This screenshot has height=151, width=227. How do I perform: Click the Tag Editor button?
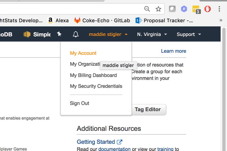tap(148, 110)
